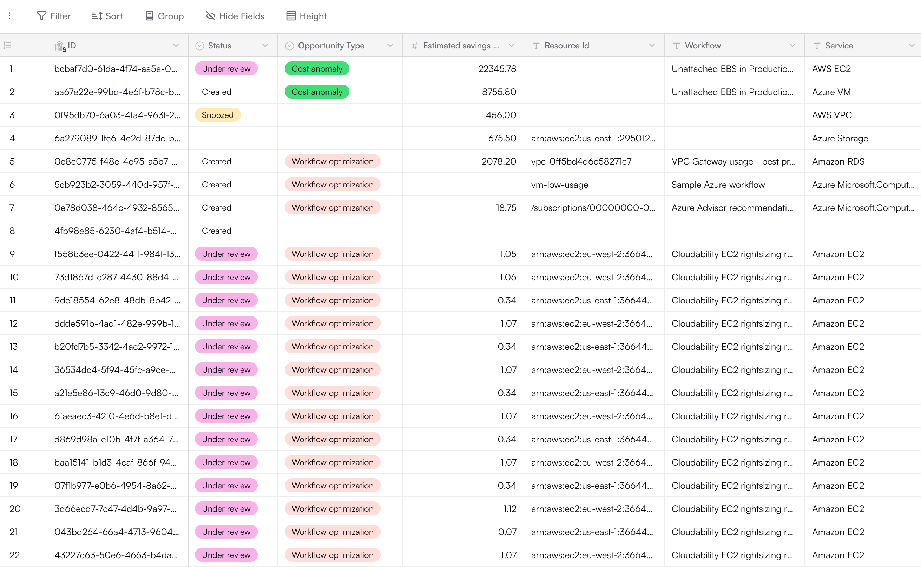This screenshot has height=567, width=921.
Task: Click the fingerprint icon beside ID header
Action: tap(60, 46)
